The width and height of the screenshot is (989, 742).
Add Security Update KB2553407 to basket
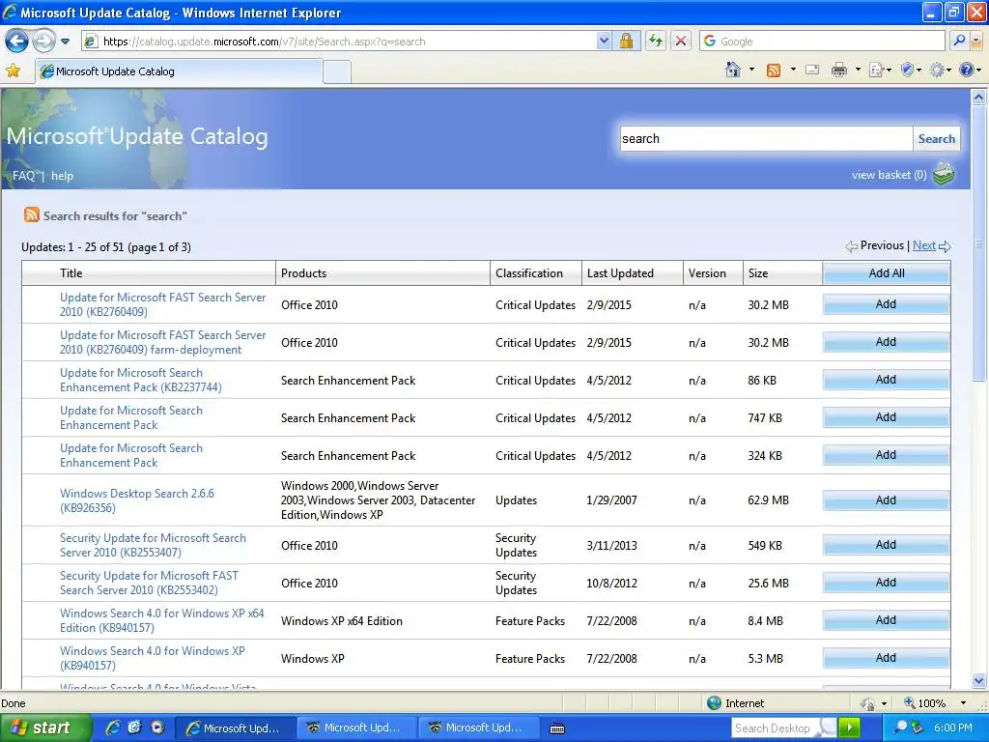click(x=887, y=545)
